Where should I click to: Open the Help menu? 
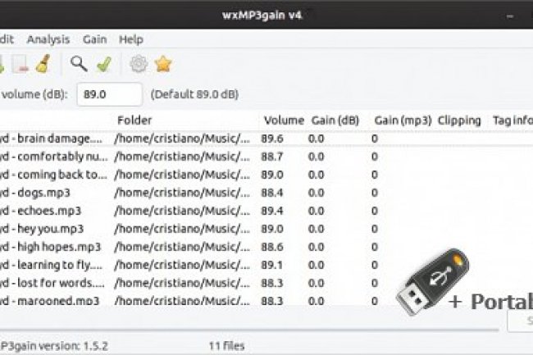[130, 39]
